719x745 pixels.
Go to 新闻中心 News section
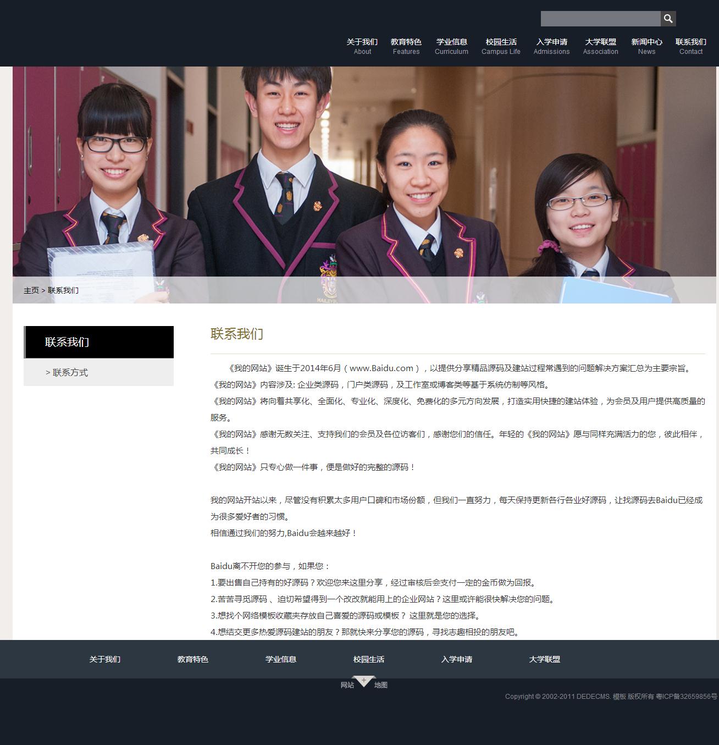pos(646,46)
